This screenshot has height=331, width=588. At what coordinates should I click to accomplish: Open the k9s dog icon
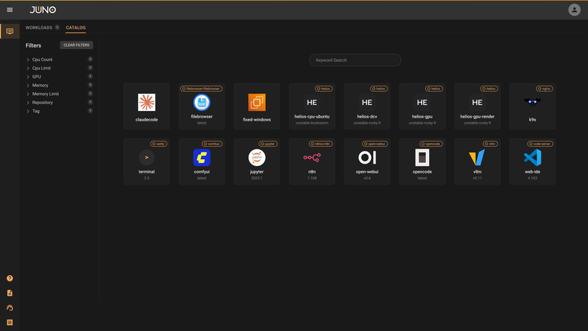532,102
